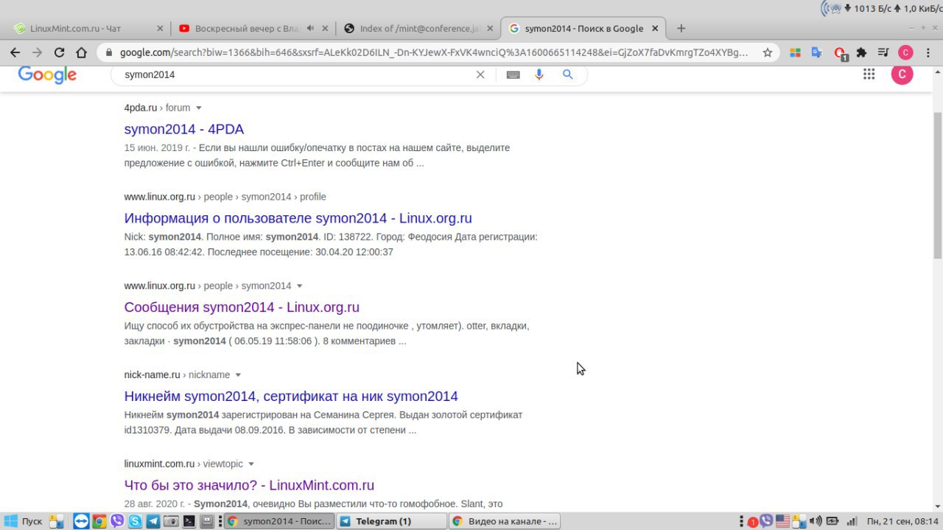Open Что бы это значило? link
The height and width of the screenshot is (530, 943).
[x=249, y=486]
